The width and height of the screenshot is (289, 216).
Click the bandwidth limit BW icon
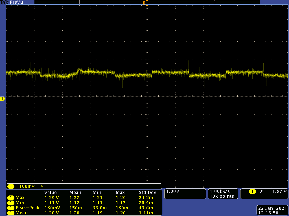[42, 187]
